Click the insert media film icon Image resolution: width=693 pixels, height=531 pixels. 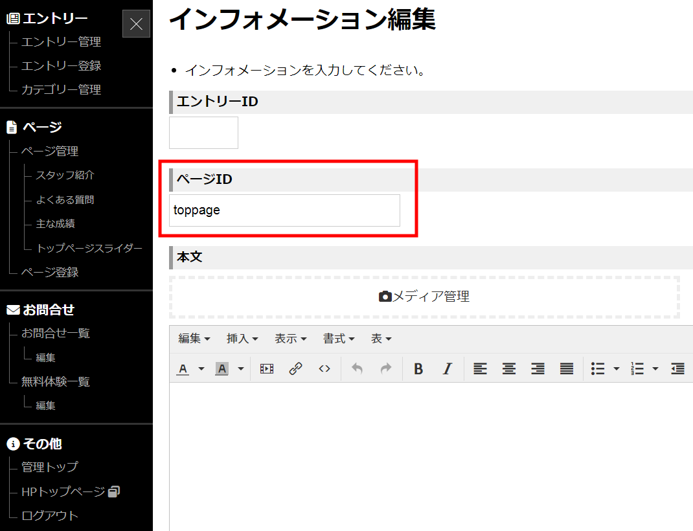click(267, 368)
